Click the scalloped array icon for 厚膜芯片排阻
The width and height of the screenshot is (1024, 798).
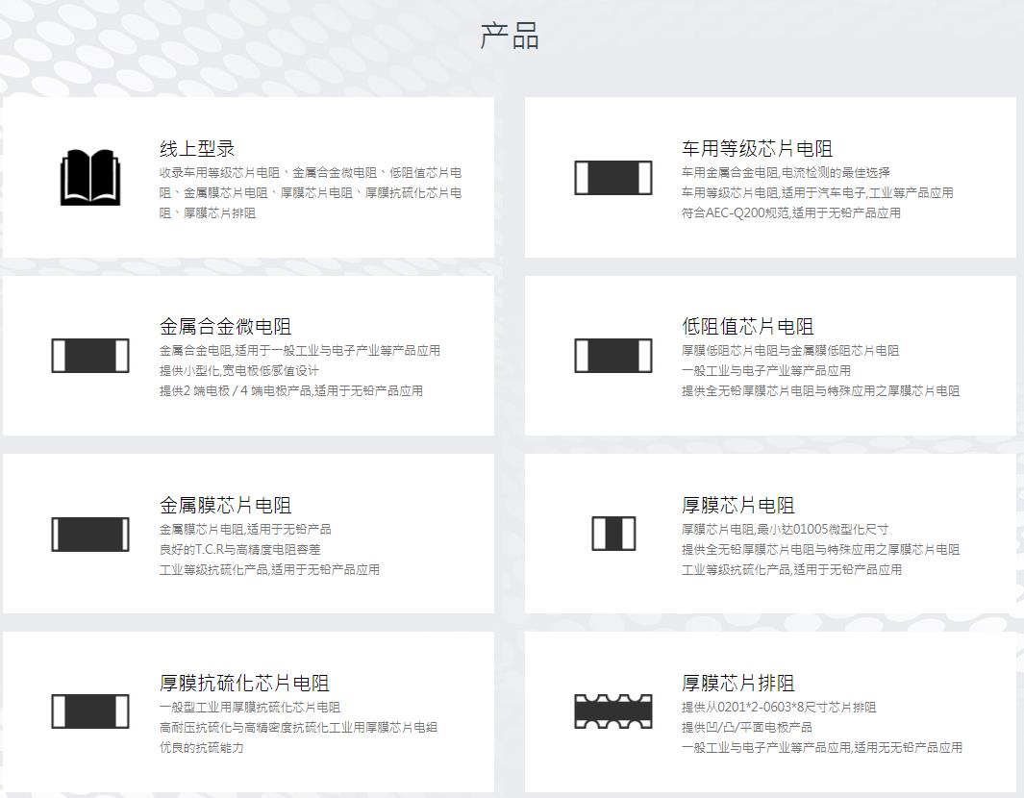(x=612, y=711)
